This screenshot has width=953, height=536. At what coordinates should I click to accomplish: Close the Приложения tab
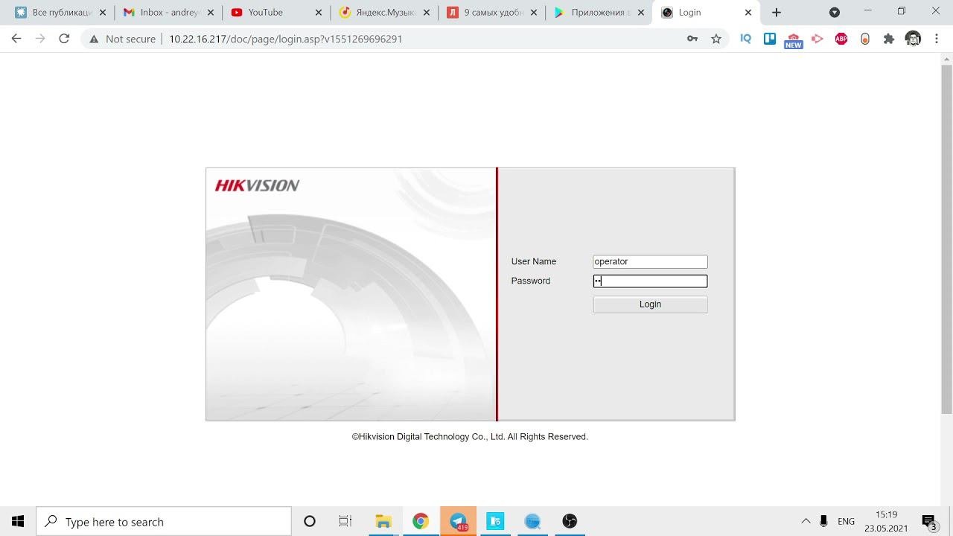coord(642,13)
